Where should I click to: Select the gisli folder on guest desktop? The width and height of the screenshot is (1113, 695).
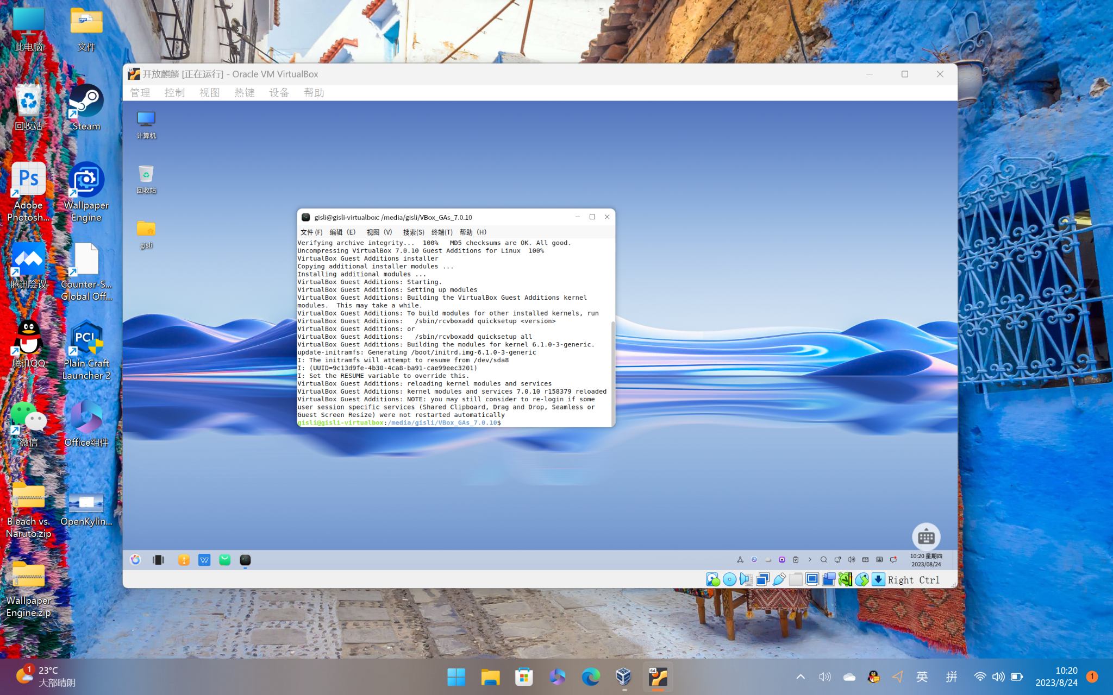pos(146,235)
